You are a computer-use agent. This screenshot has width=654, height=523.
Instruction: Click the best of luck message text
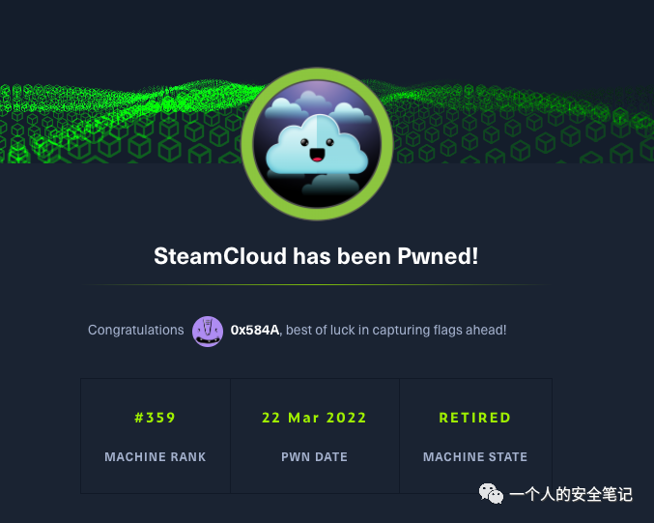coord(396,331)
